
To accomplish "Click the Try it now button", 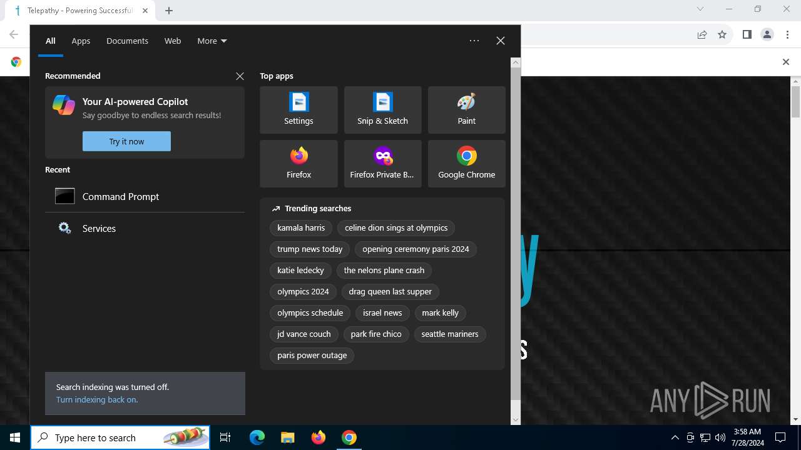I will pos(126,141).
